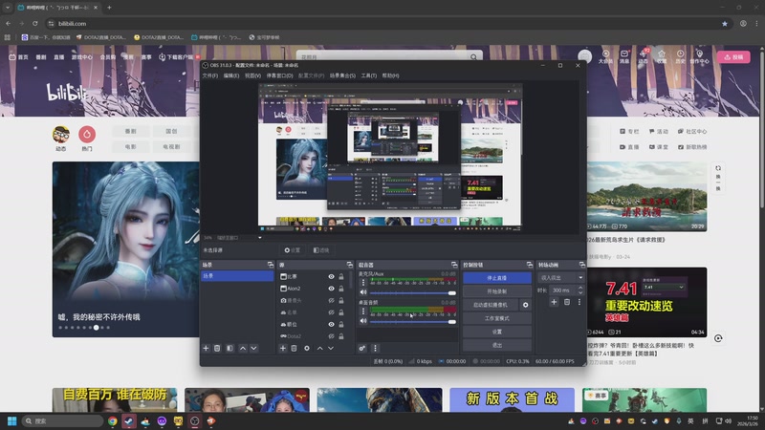
Task: Move scene up with arrow icon
Action: click(243, 348)
